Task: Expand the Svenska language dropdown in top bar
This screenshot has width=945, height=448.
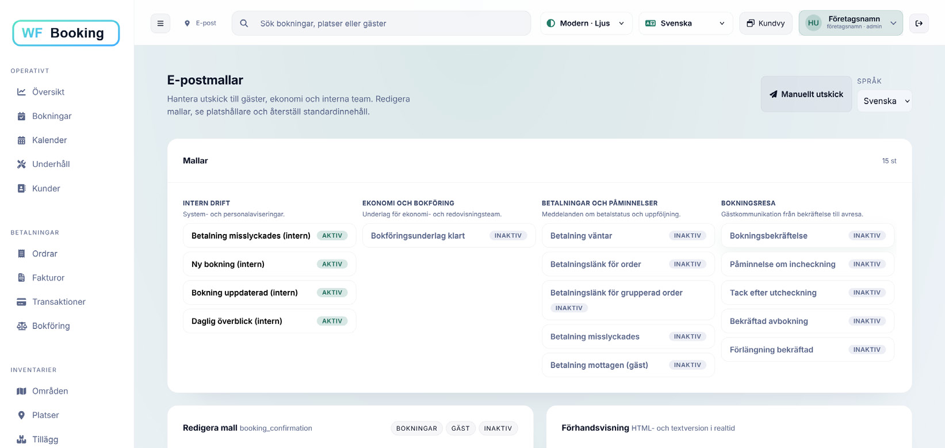Action: coord(686,24)
